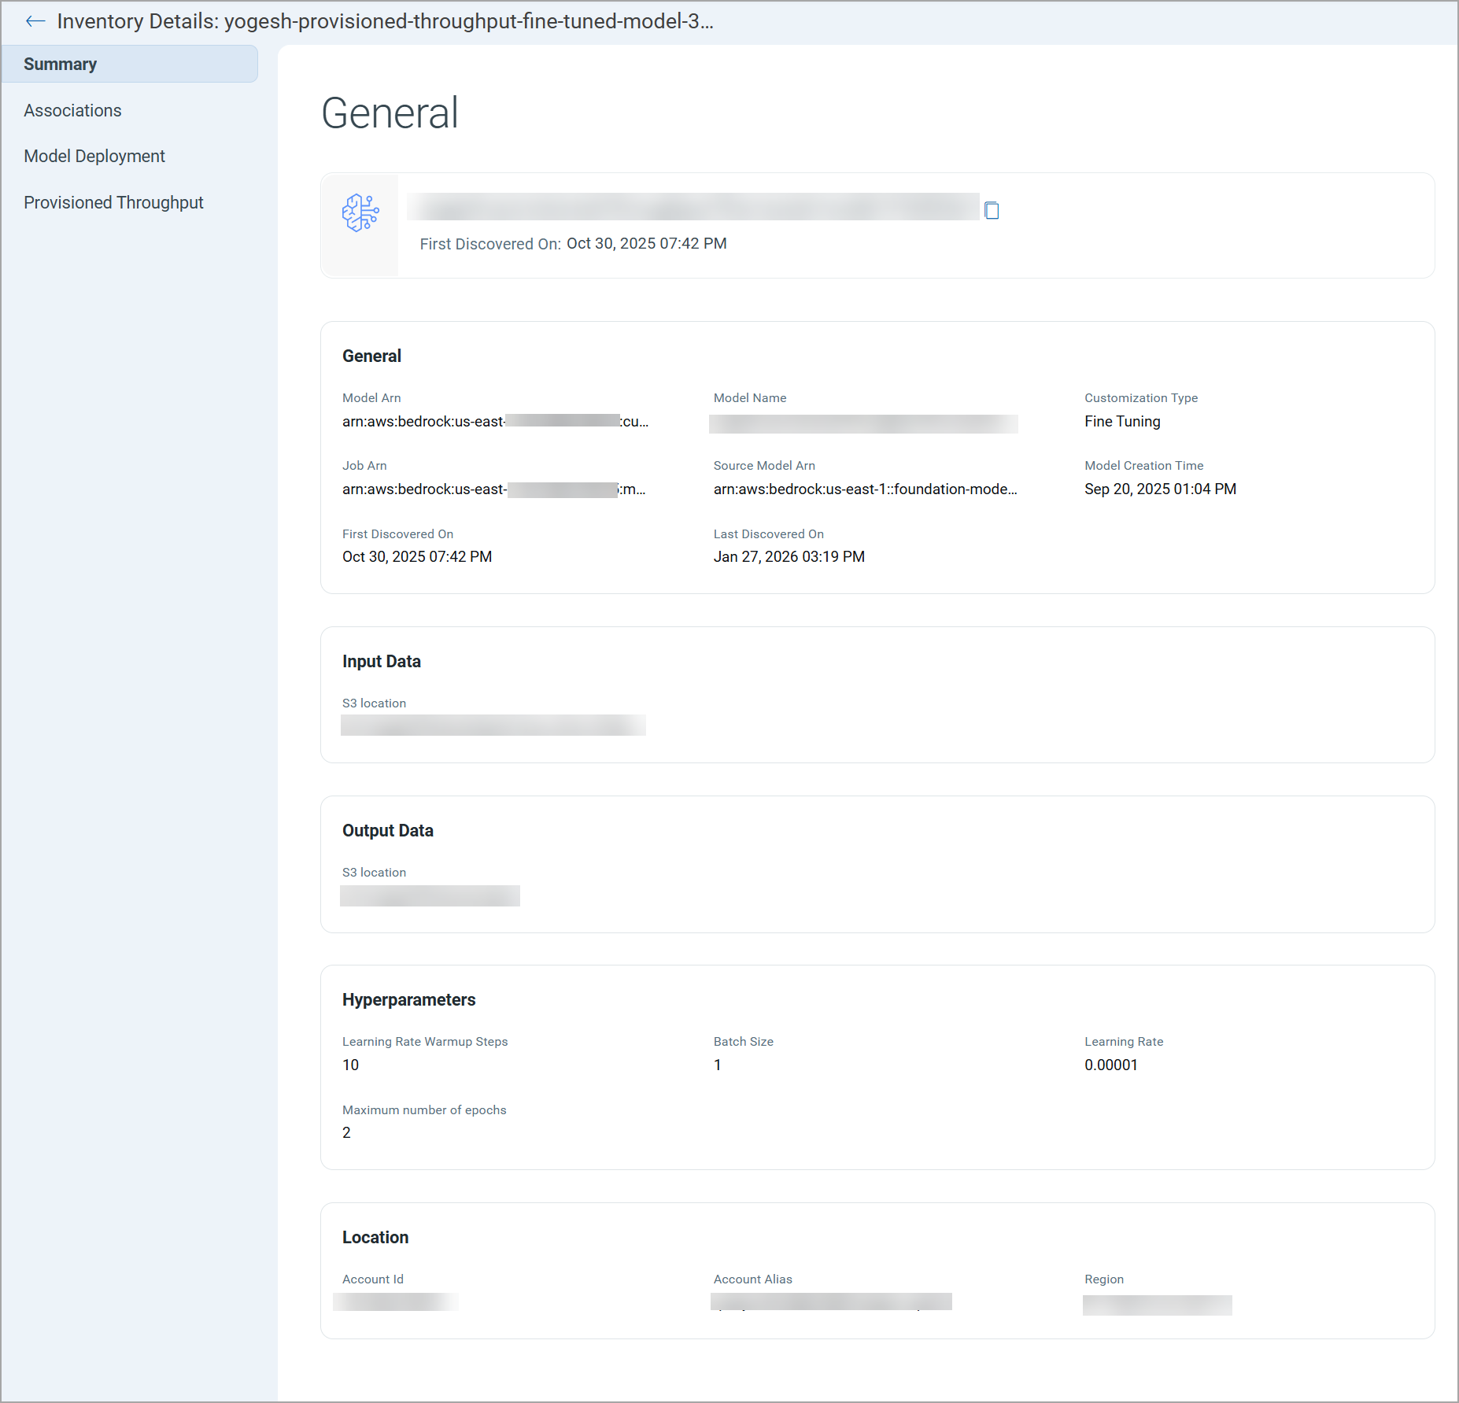
Task: Click the Output Data S3 location value
Action: (x=430, y=895)
